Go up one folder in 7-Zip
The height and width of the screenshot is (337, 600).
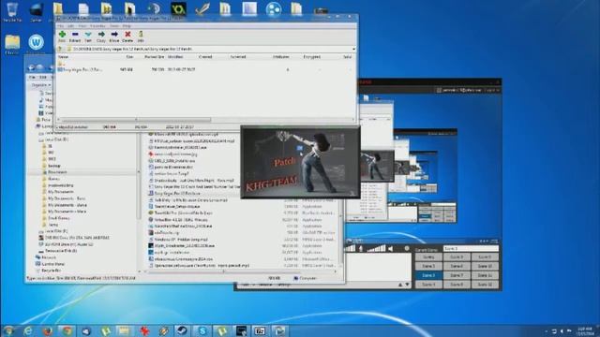(x=60, y=49)
